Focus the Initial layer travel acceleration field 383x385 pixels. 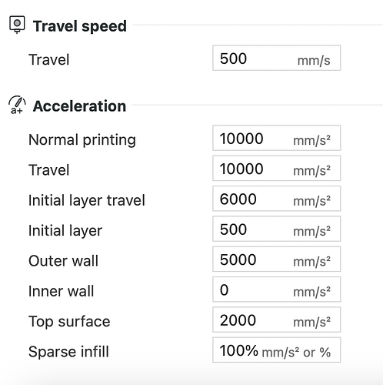click(x=276, y=199)
